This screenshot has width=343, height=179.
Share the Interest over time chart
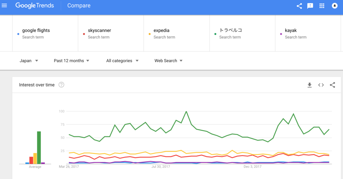pyautogui.click(x=332, y=85)
